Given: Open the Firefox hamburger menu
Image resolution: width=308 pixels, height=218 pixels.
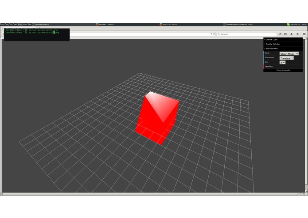Looking at the screenshot, I should (304, 34).
